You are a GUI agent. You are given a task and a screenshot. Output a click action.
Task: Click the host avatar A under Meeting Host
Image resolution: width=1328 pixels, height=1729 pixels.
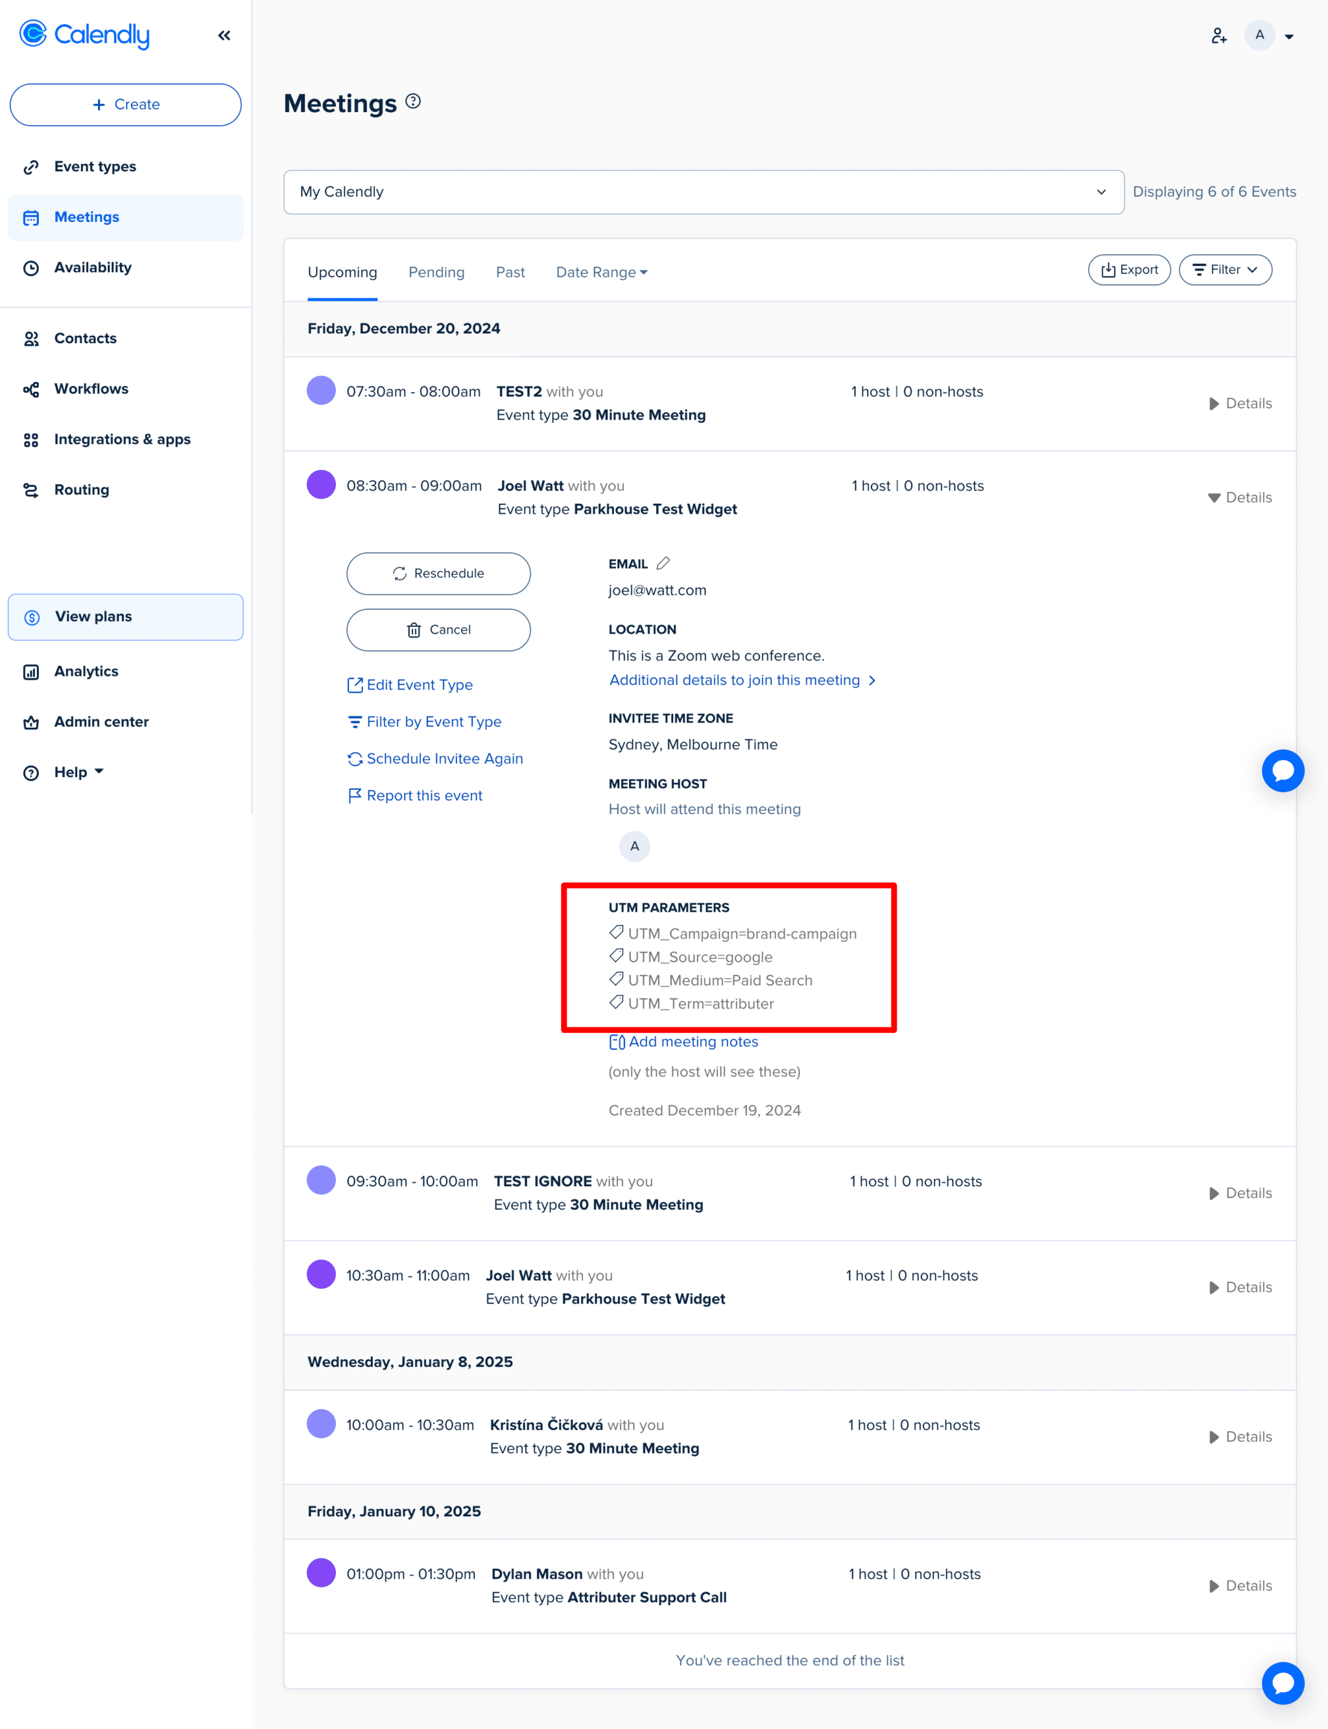[634, 846]
